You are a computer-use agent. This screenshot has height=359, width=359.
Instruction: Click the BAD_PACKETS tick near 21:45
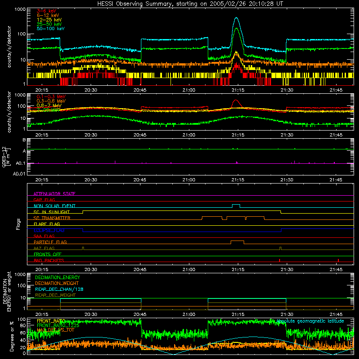point(338,260)
